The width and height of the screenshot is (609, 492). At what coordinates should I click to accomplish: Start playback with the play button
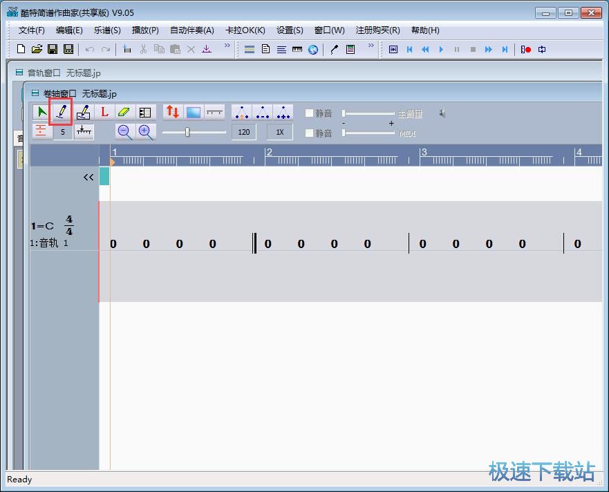tap(441, 49)
